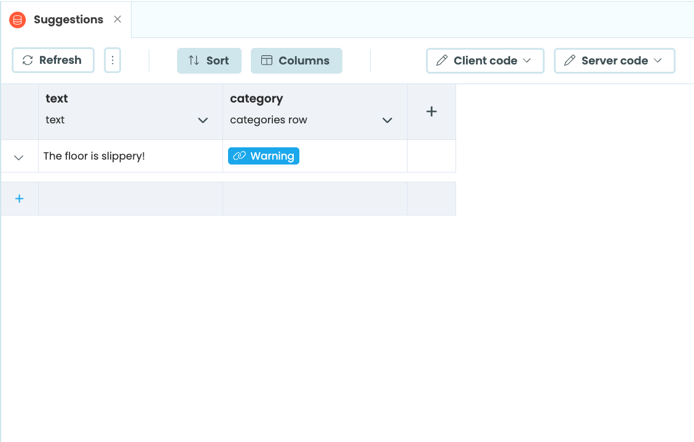Add a new row using the plus icon
694x442 pixels.
pos(19,198)
